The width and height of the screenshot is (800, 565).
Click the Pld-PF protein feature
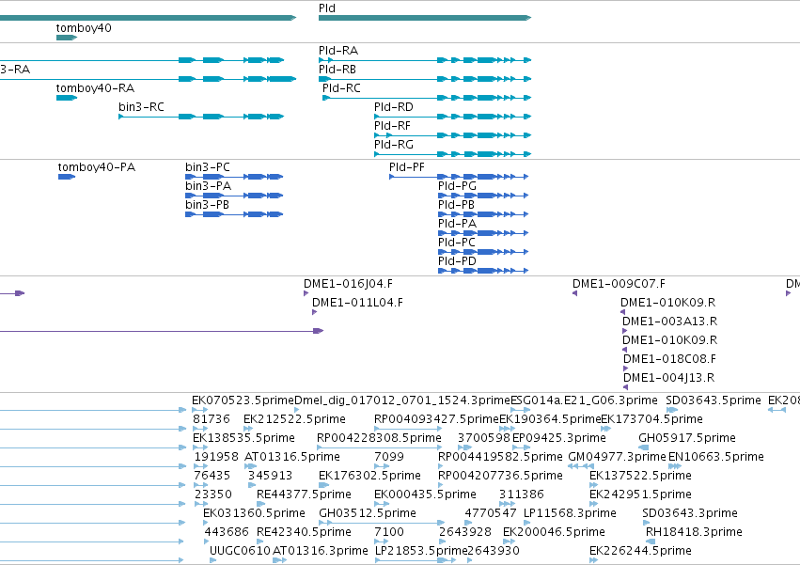tap(459, 177)
